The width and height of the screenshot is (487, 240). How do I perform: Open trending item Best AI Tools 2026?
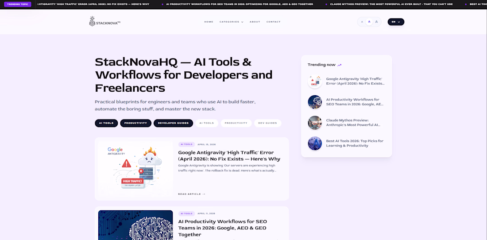(x=355, y=143)
